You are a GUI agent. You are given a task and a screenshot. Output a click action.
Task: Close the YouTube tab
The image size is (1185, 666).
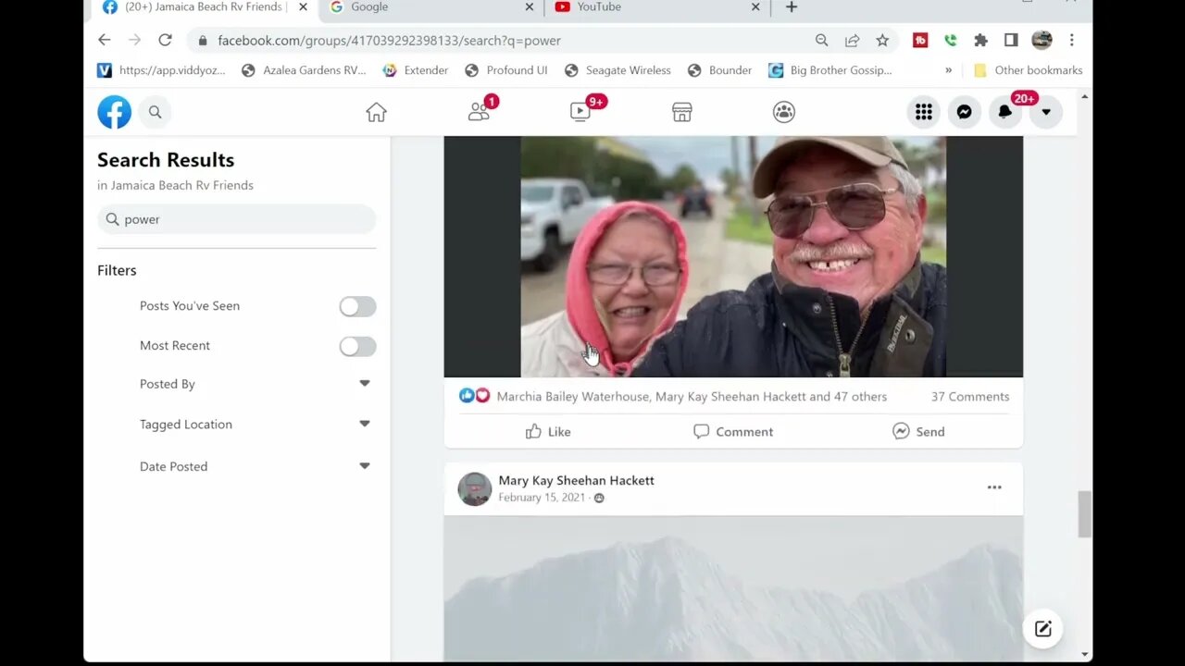[755, 7]
